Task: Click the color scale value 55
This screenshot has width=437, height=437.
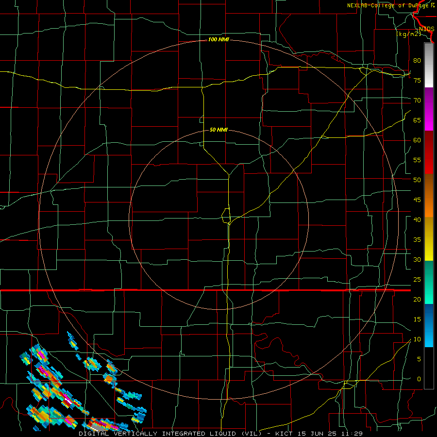Action: pyautogui.click(x=417, y=160)
